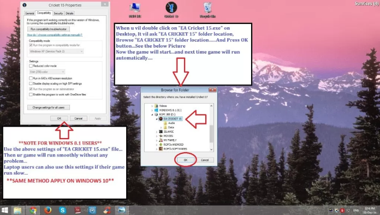Switch to the Security tab
Image resolution: width=380 pixels, height=215 pixels.
pos(58,13)
